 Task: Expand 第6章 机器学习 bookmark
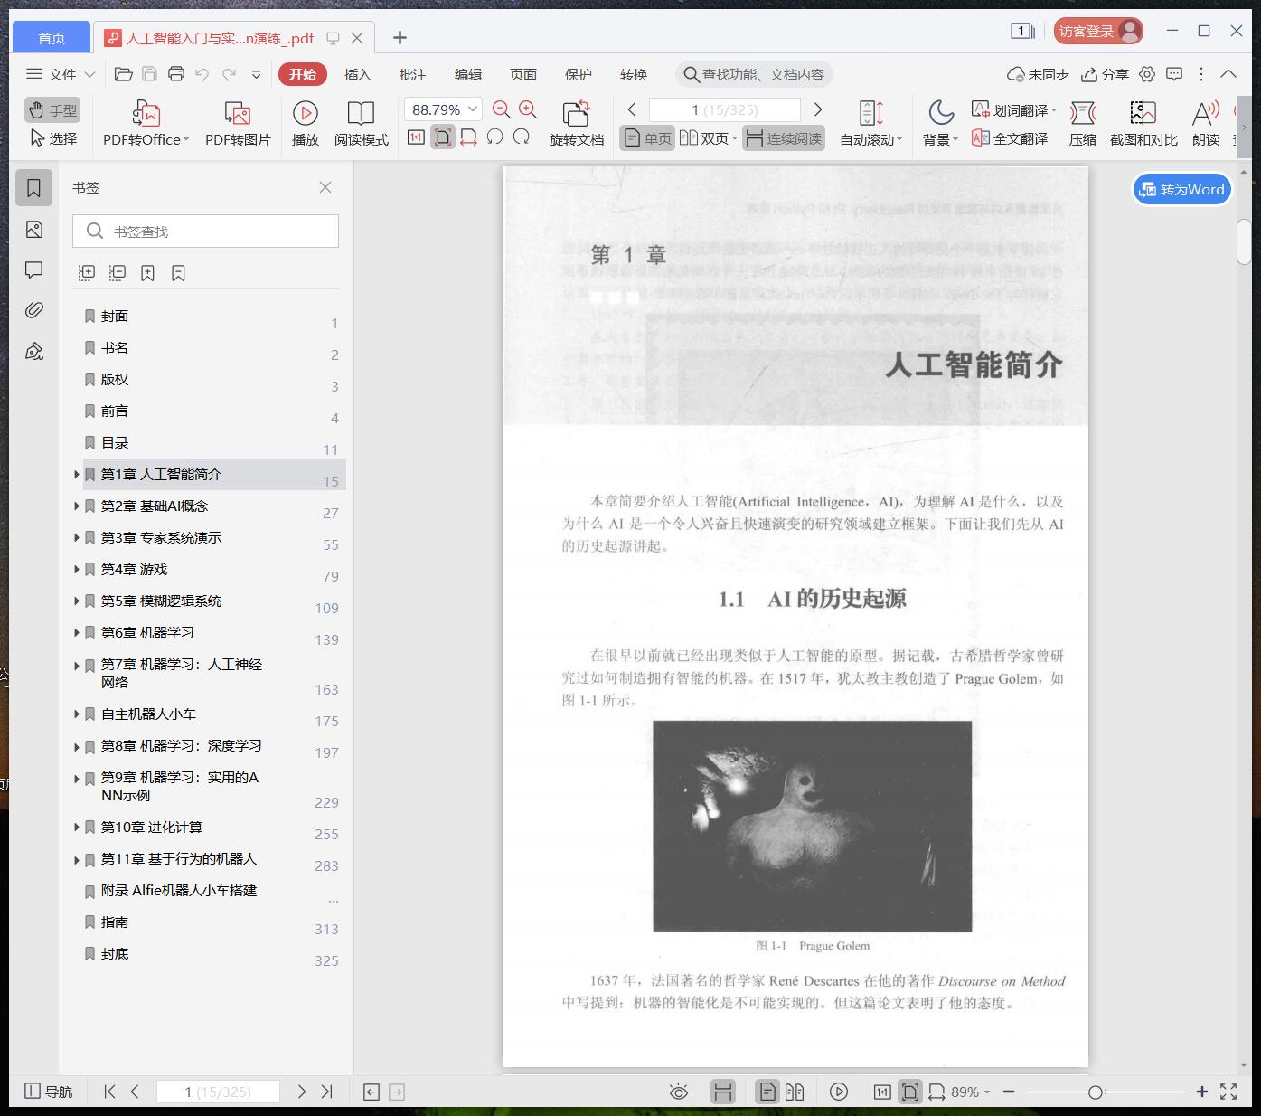pyautogui.click(x=77, y=632)
